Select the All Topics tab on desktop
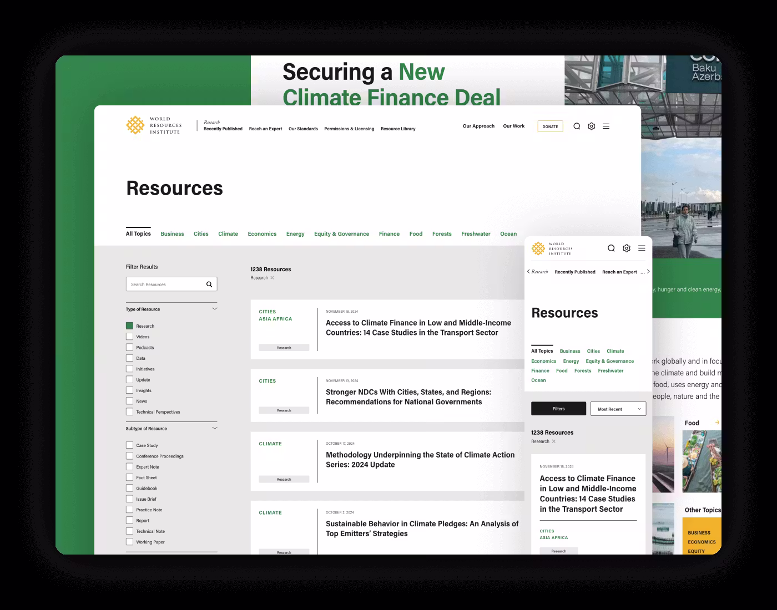Image resolution: width=777 pixels, height=610 pixels. [x=138, y=233]
